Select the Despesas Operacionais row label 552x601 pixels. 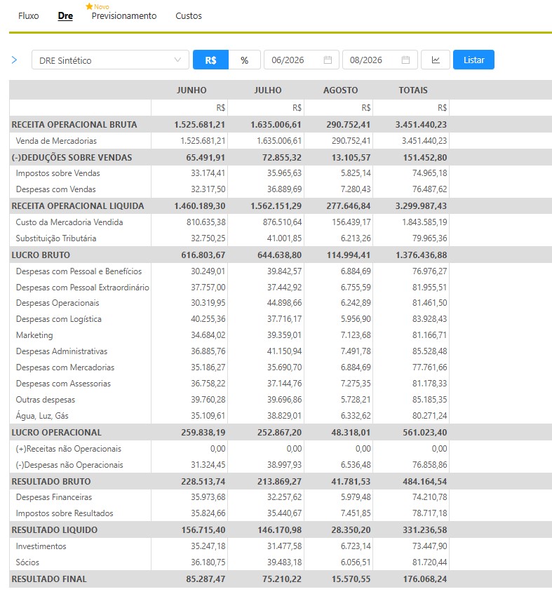[x=58, y=303]
